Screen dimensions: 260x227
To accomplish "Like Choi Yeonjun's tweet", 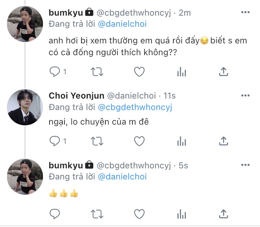I will click(139, 141).
